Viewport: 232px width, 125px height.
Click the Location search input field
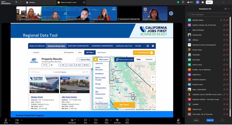click(46, 52)
